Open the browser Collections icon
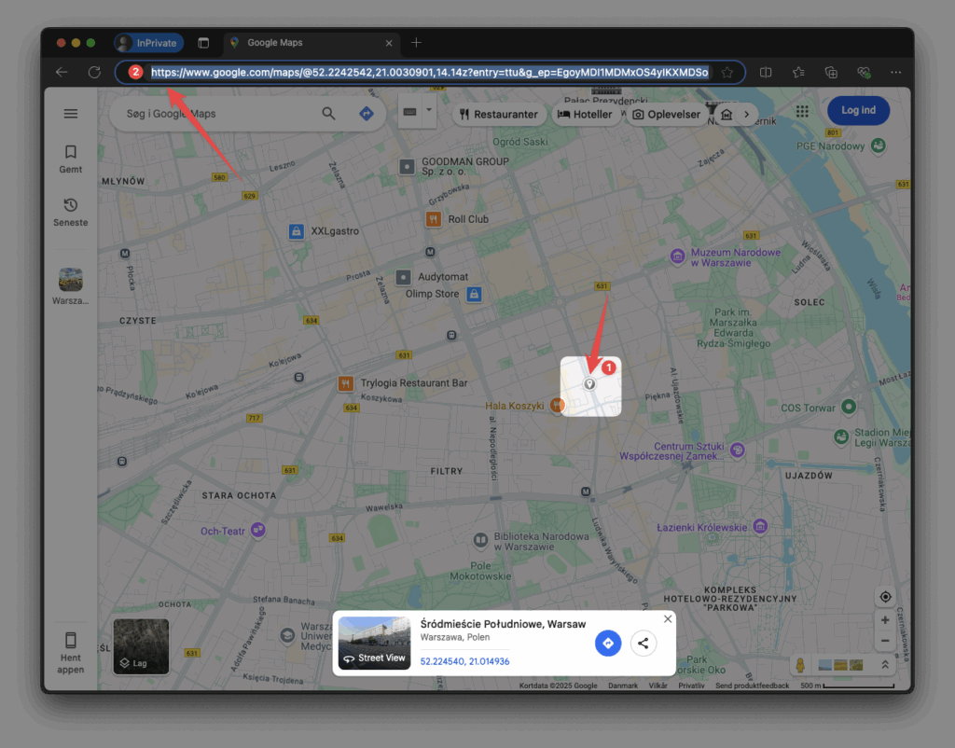The image size is (955, 748). 831,73
